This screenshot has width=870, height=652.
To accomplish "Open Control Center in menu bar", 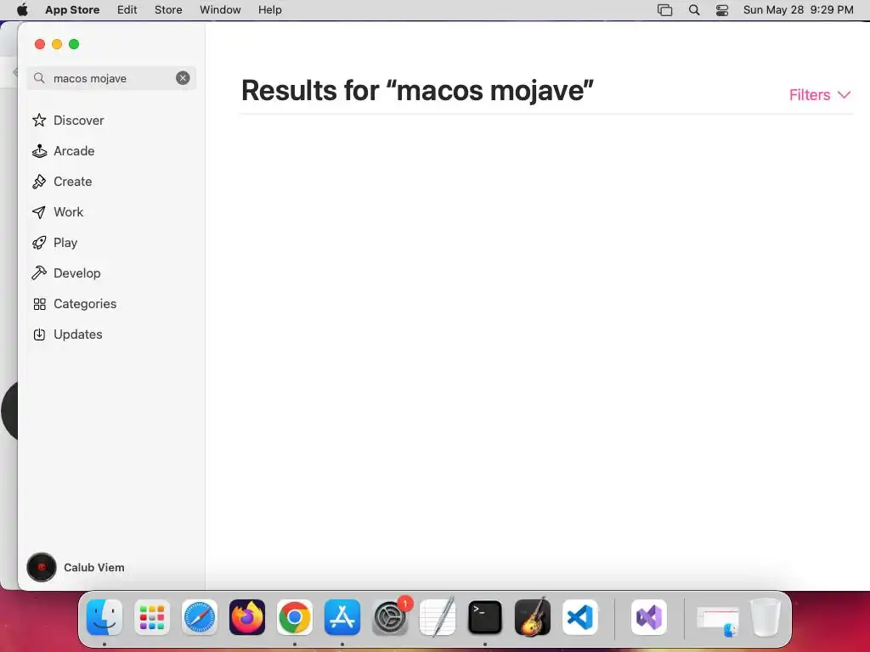I will [722, 10].
